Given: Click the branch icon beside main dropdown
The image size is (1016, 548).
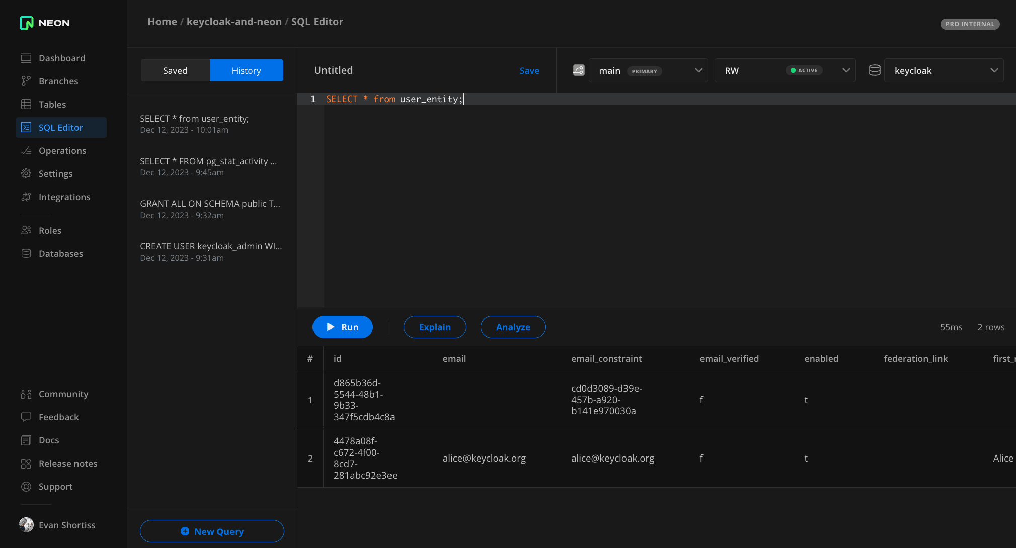Looking at the screenshot, I should click(579, 70).
